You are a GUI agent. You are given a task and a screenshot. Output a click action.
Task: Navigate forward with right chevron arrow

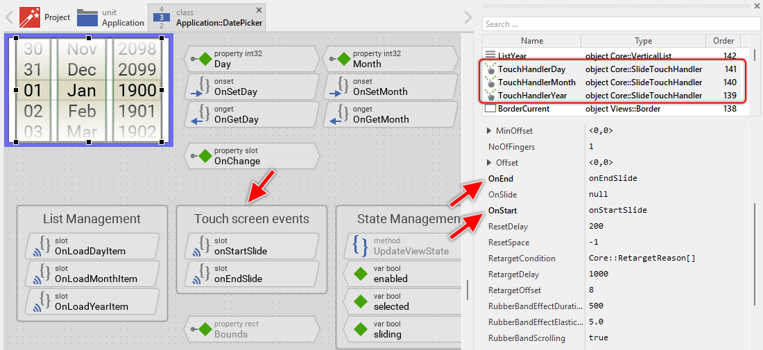[x=469, y=17]
